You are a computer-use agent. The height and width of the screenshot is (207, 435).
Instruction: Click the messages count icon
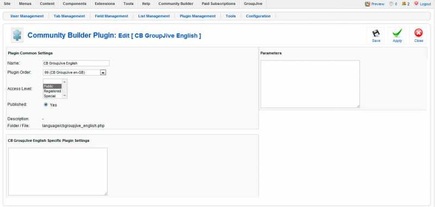click(391, 4)
